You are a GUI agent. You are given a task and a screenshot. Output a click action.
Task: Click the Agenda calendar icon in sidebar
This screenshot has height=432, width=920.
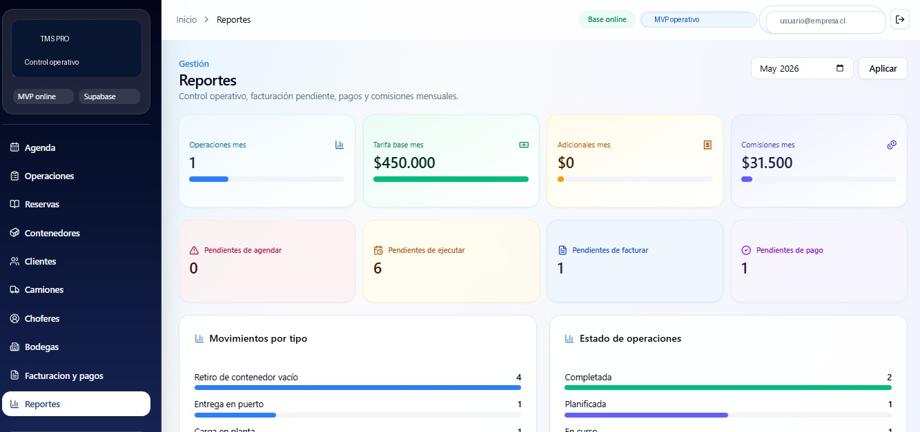14,147
